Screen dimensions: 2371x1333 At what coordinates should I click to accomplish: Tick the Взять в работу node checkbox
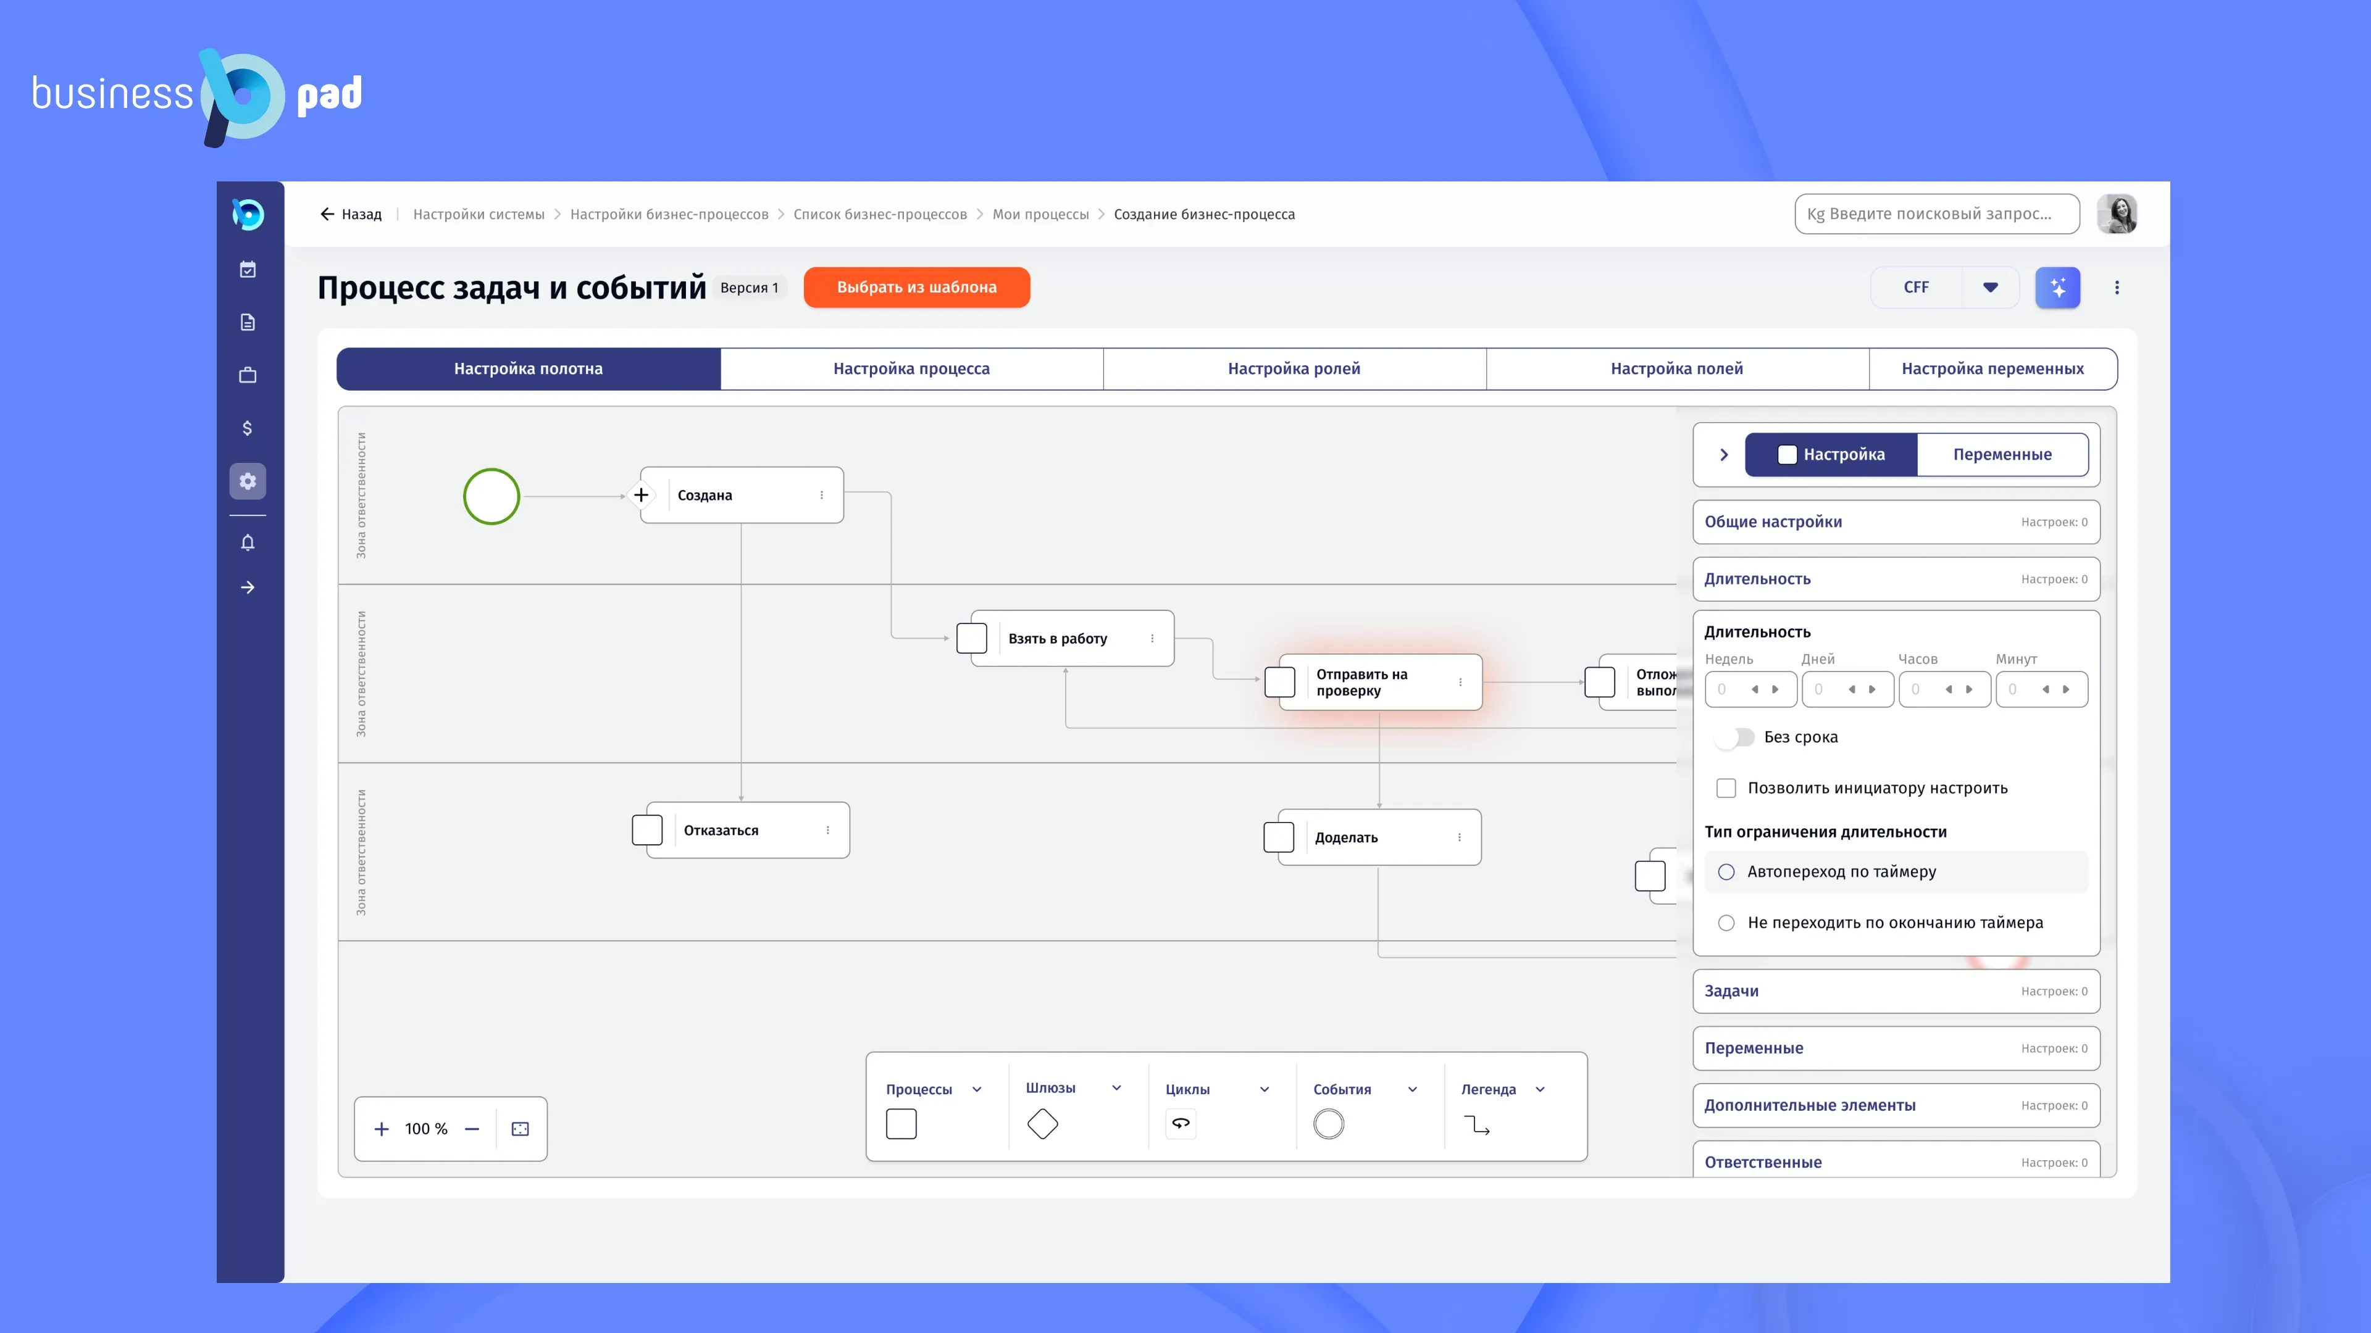[972, 639]
